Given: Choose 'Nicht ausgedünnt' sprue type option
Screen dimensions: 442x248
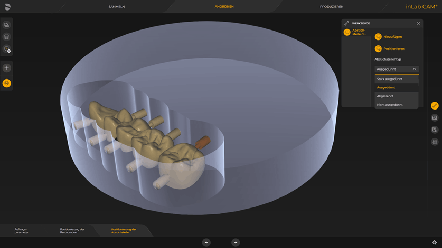Looking at the screenshot, I should [390, 105].
